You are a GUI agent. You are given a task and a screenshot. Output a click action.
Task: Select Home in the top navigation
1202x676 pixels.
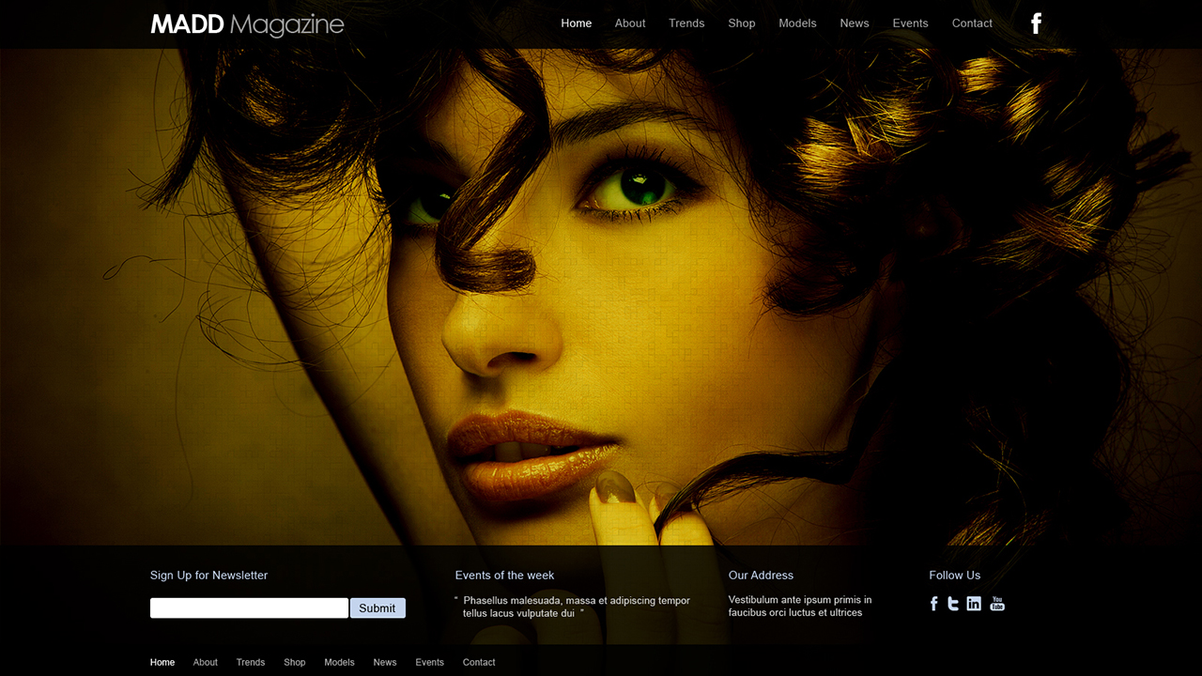point(577,23)
